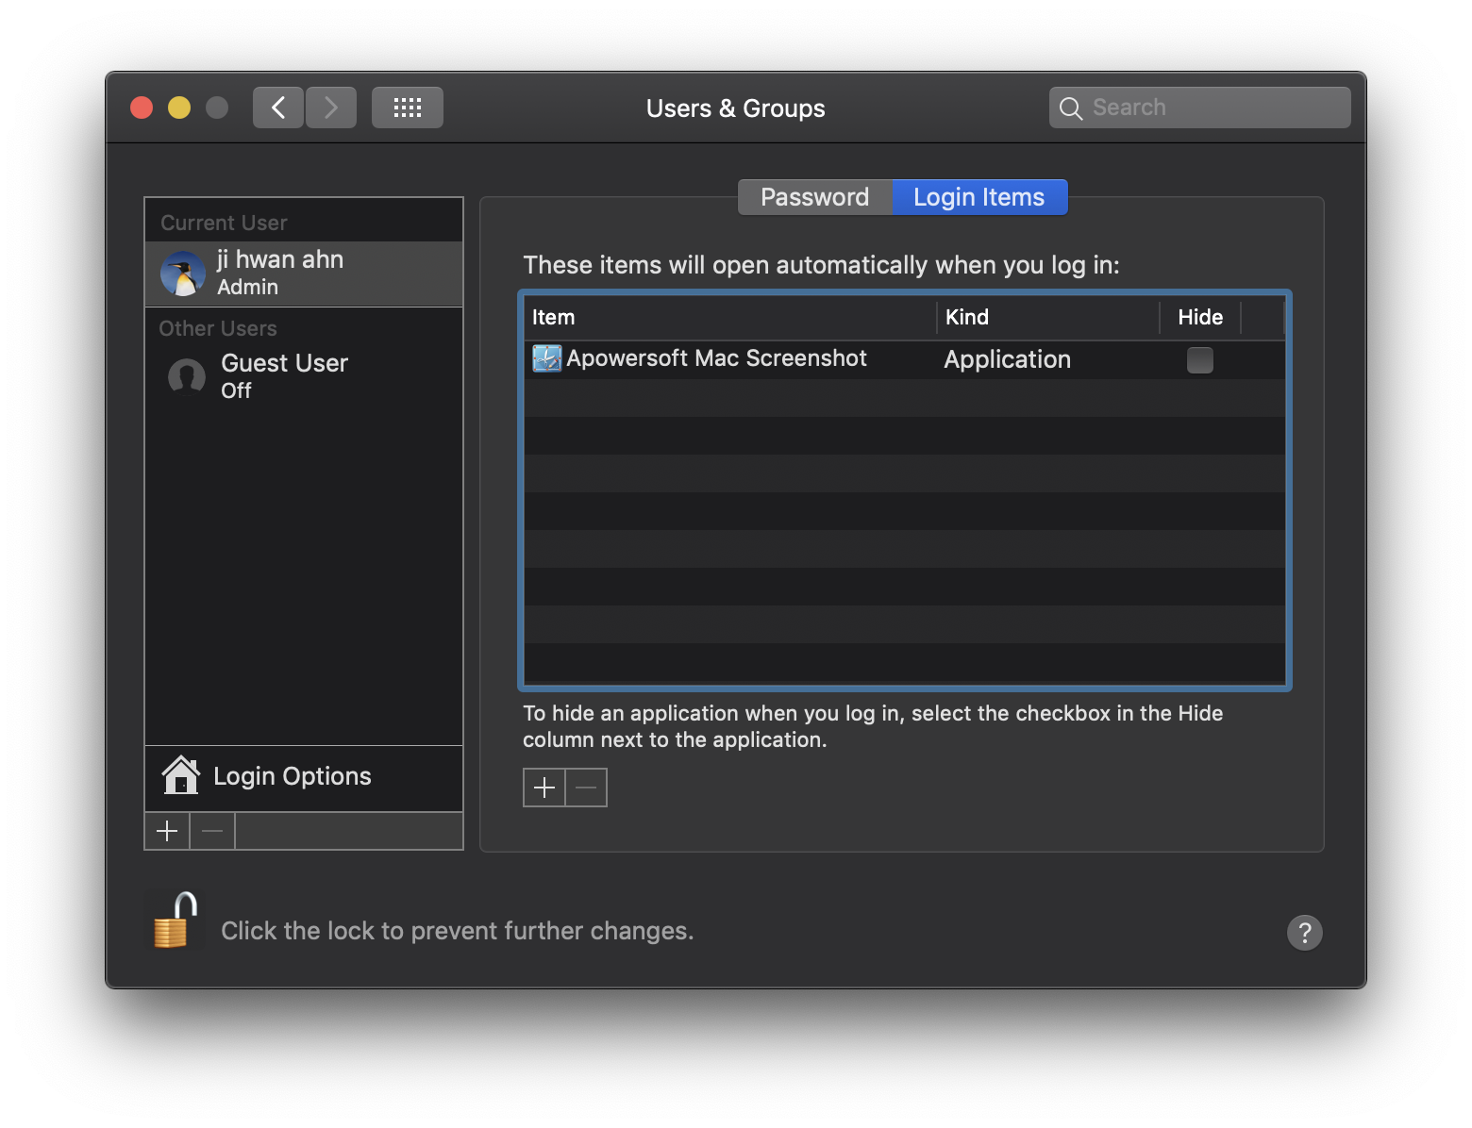
Task: Open help with question mark button
Action: coord(1305,933)
